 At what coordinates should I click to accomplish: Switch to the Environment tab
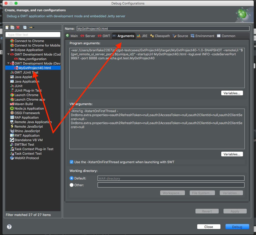click(202, 36)
